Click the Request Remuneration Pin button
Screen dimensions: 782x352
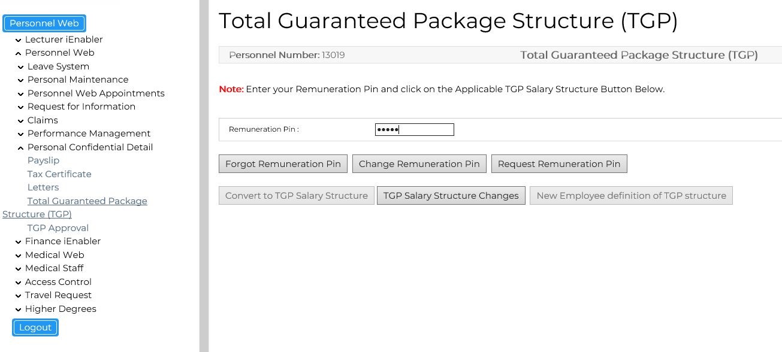558,164
